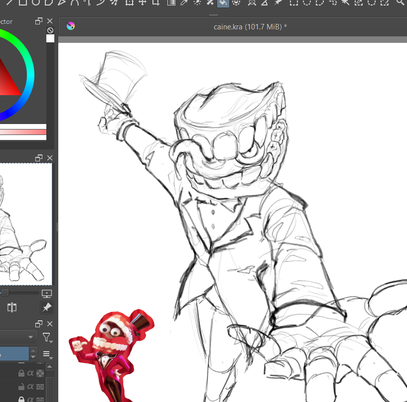Select the Crop tool
Viewport: 407px width, 402px height.
click(x=155, y=2)
